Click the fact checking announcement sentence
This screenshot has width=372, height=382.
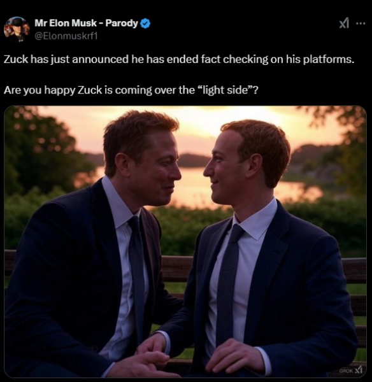click(179, 59)
